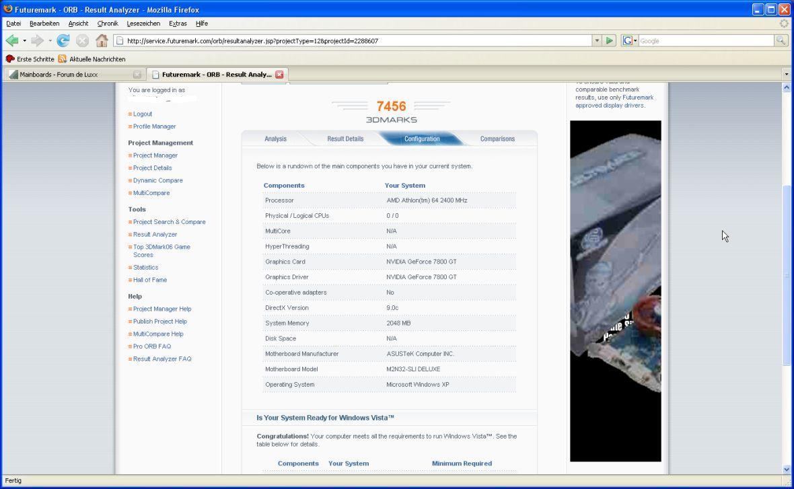The image size is (794, 489).
Task: Open the Bearbeiten menu
Action: [x=44, y=24]
